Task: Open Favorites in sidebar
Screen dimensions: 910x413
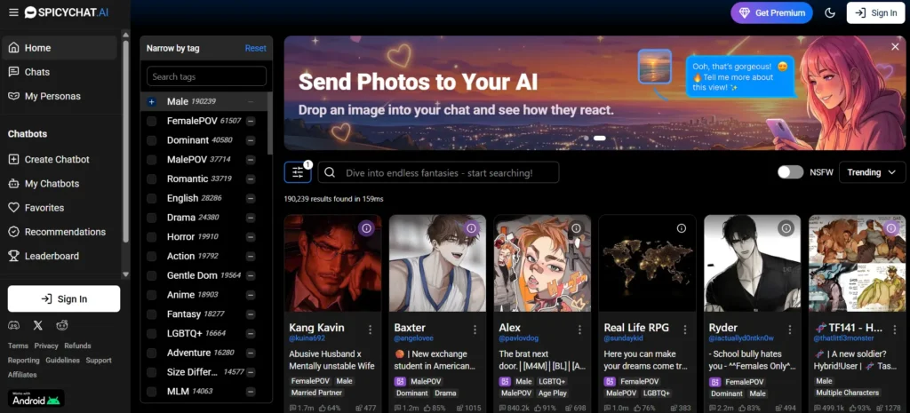Action: coord(60,208)
